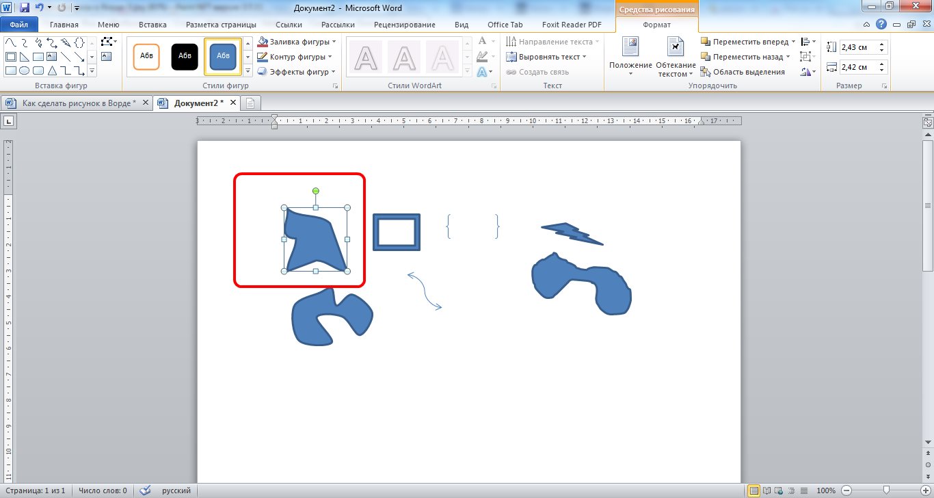Pick the freeform scribble shape tool
The width and height of the screenshot is (934, 498).
[38, 42]
